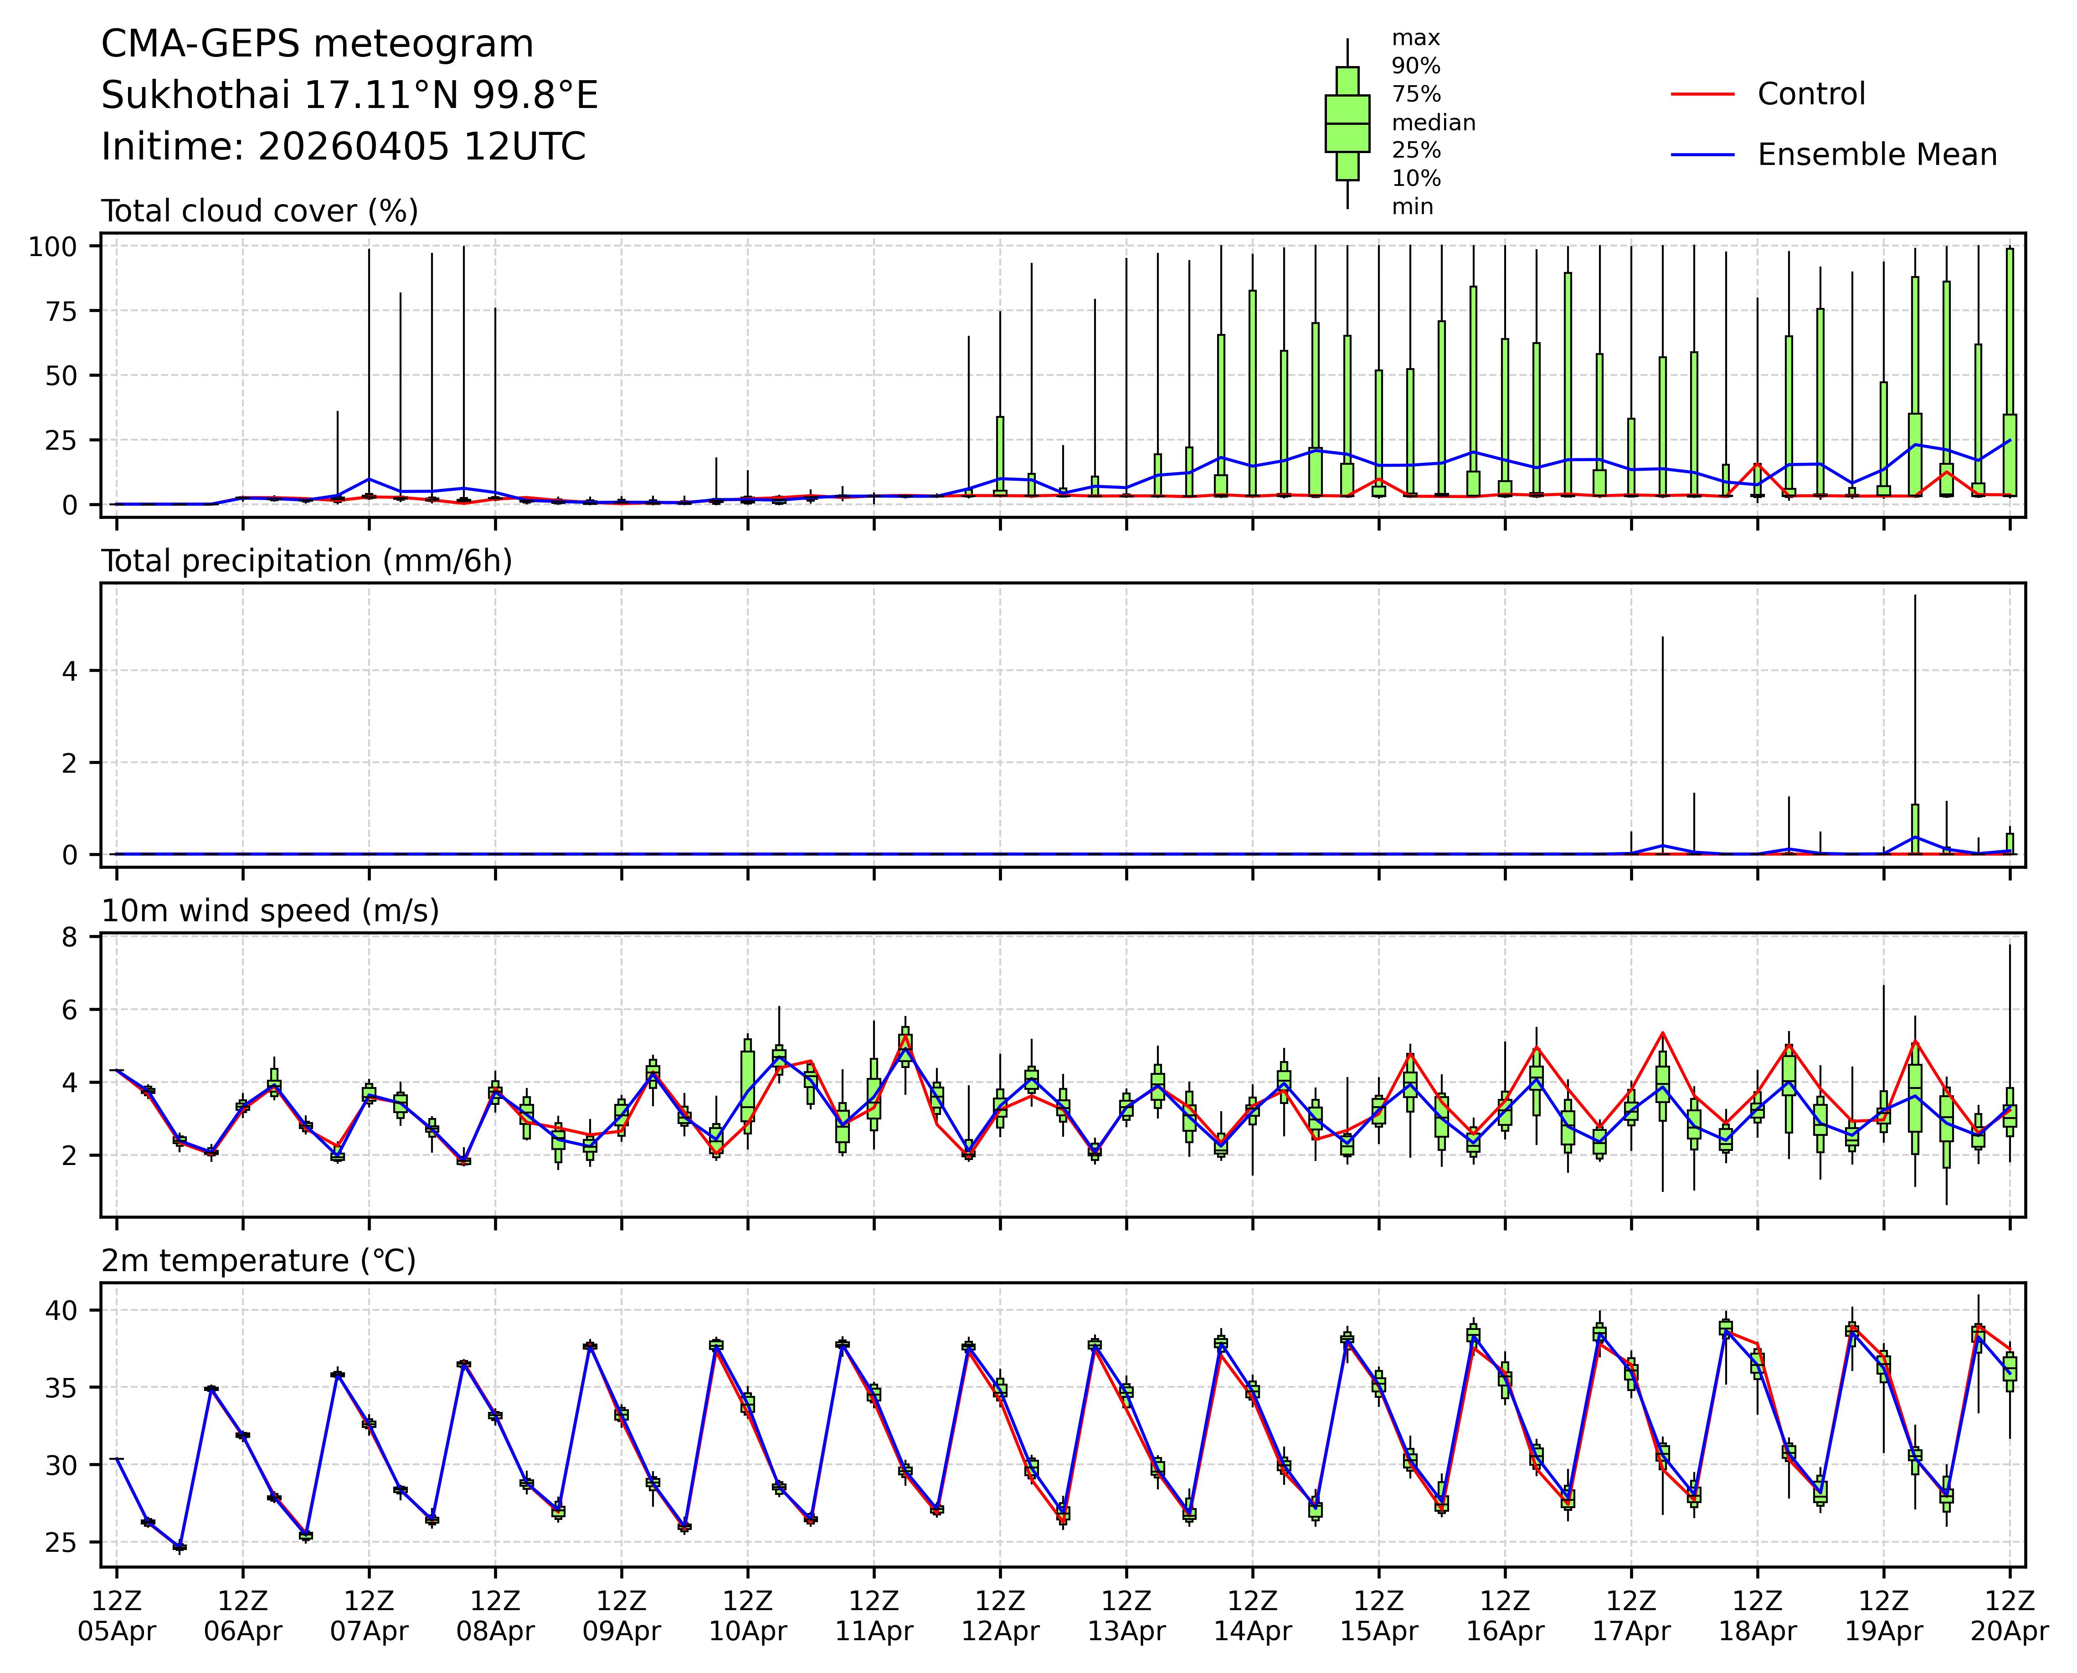The width and height of the screenshot is (2077, 1673).
Task: Click the '40' tick on temperature axis
Action: pos(61,1311)
